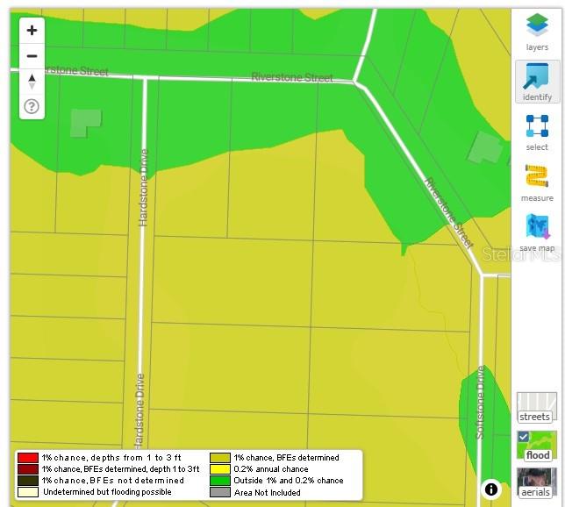Image resolution: width=565 pixels, height=507 pixels.
Task: Click green Outside 1% and 0.2% swatch
Action: [x=220, y=481]
